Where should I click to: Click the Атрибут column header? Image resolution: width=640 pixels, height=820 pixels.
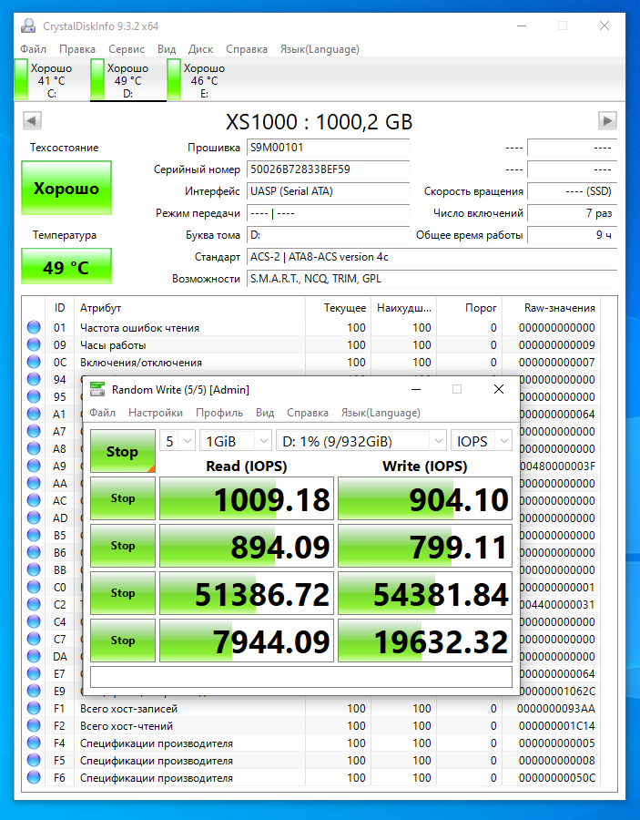pyautogui.click(x=189, y=308)
